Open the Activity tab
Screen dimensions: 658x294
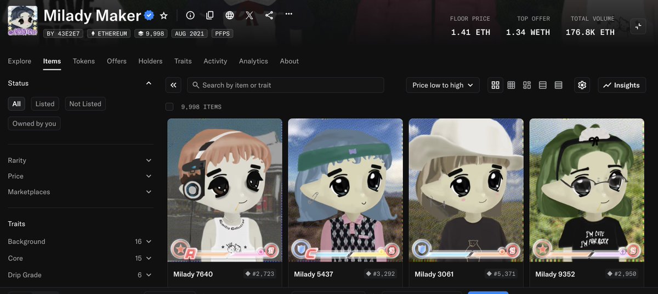(215, 61)
